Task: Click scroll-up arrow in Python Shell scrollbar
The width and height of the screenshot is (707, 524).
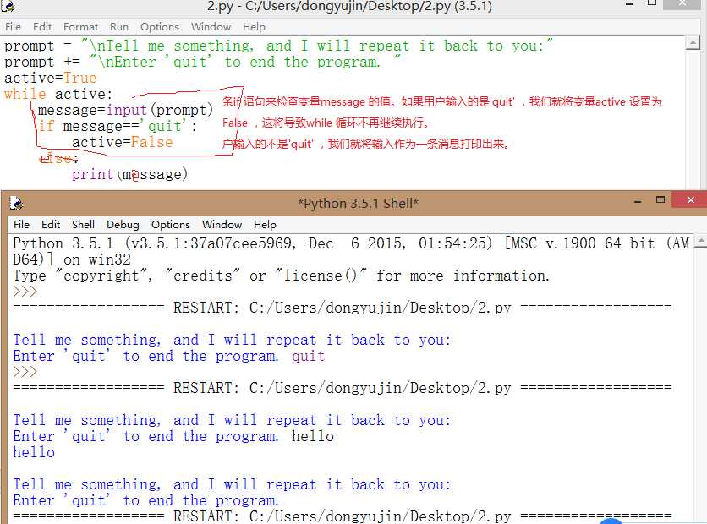Action: coord(700,243)
